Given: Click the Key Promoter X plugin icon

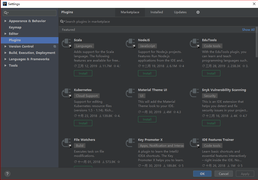Looking at the screenshot, I should pyautogui.click(x=130, y=143).
